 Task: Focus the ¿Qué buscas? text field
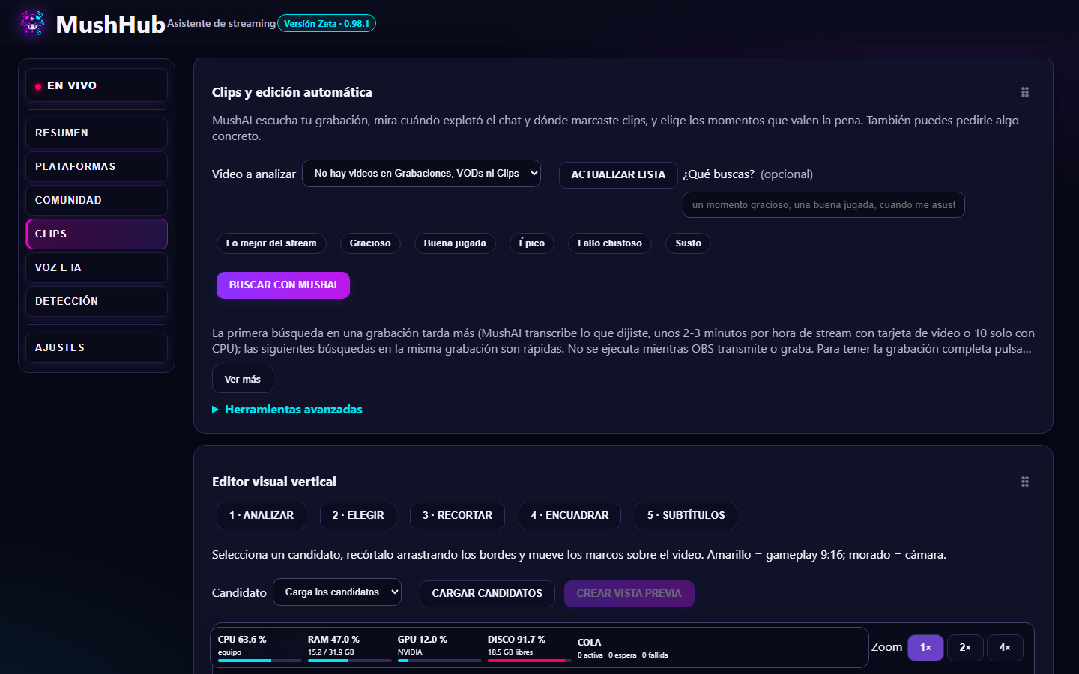click(x=823, y=204)
